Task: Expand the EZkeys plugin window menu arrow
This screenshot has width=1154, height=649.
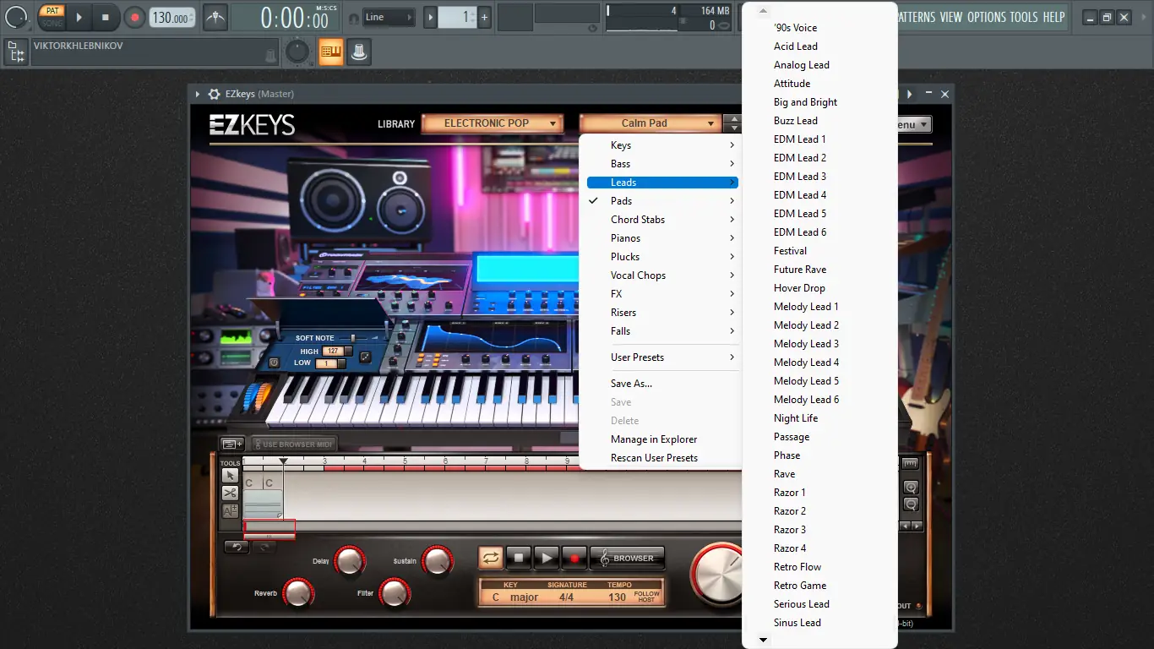Action: point(198,94)
